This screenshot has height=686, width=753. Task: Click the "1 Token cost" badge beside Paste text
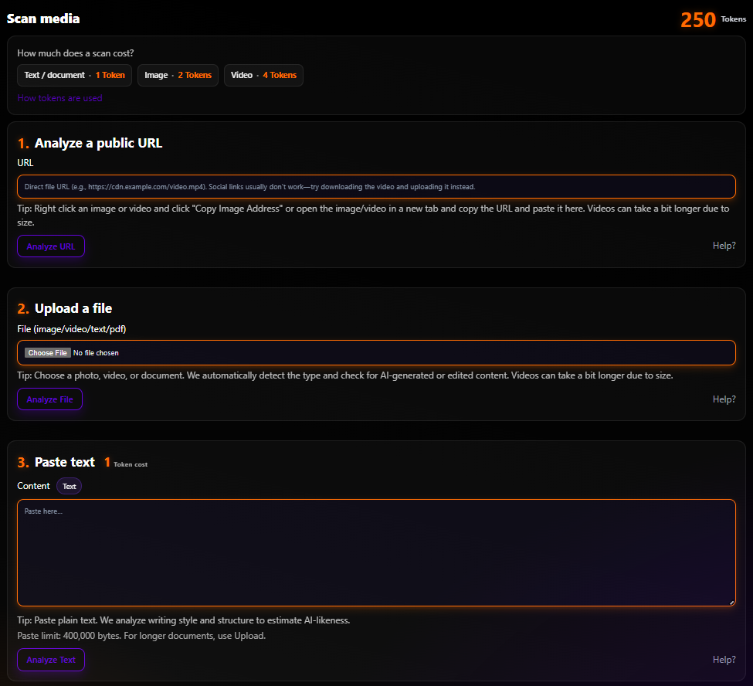[x=126, y=462]
